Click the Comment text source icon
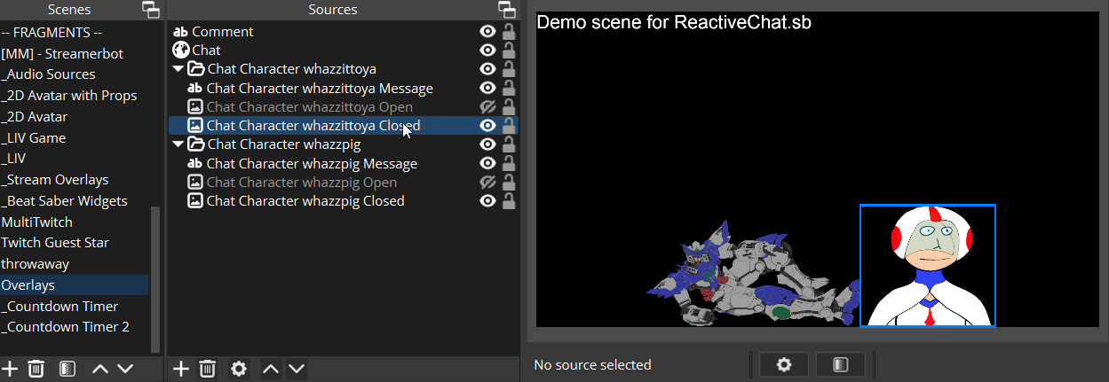 180,32
